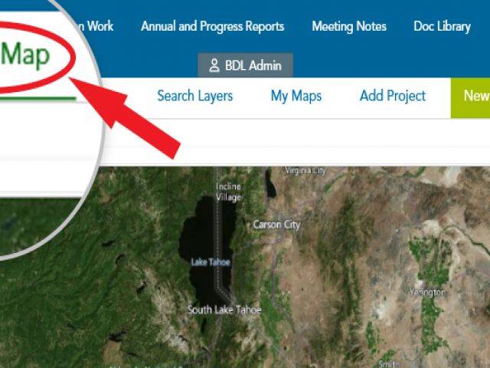The image size is (490, 368).
Task: Click the Yerington label on map
Action: pos(427,292)
